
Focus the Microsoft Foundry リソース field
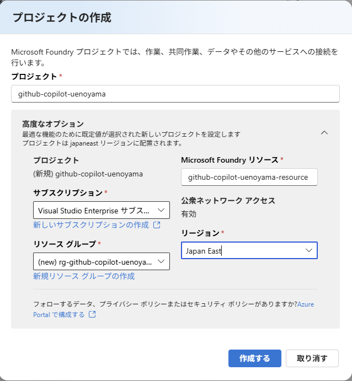point(249,177)
